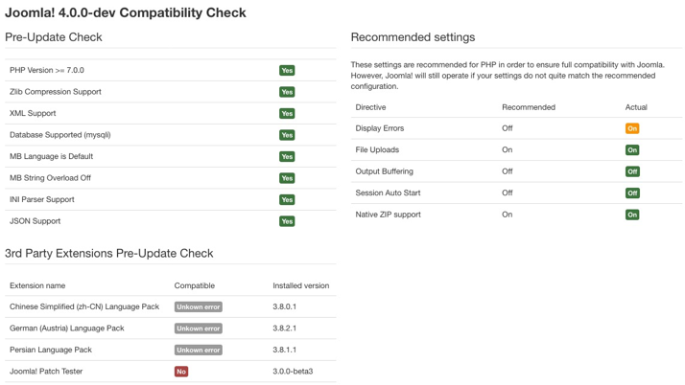Click German (Austria) Language Pack name
This screenshot has width=685, height=385.
67,328
